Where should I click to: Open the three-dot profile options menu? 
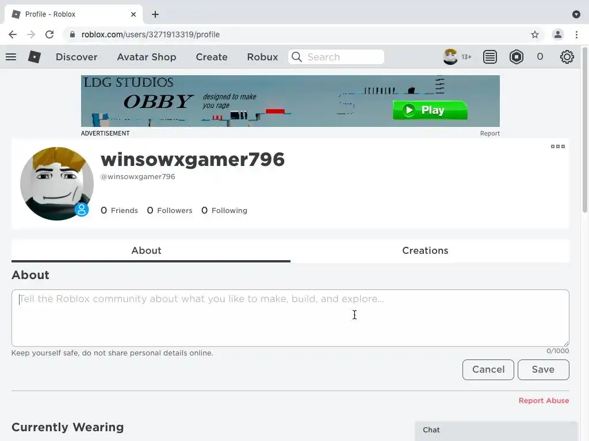(558, 146)
